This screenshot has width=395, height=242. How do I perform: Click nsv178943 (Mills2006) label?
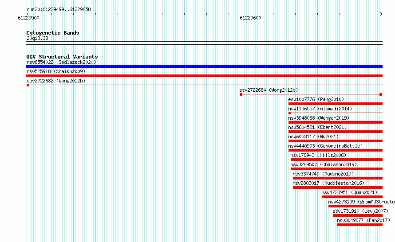pyautogui.click(x=318, y=155)
